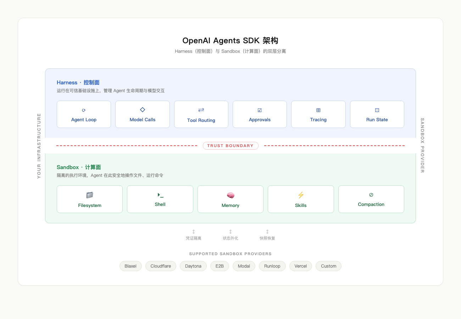Viewport: 461px width, 319px height.
Task: Click the 凭证隔离 label
Action: [194, 238]
